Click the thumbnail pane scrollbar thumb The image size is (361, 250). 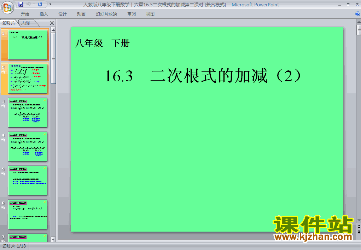point(53,58)
